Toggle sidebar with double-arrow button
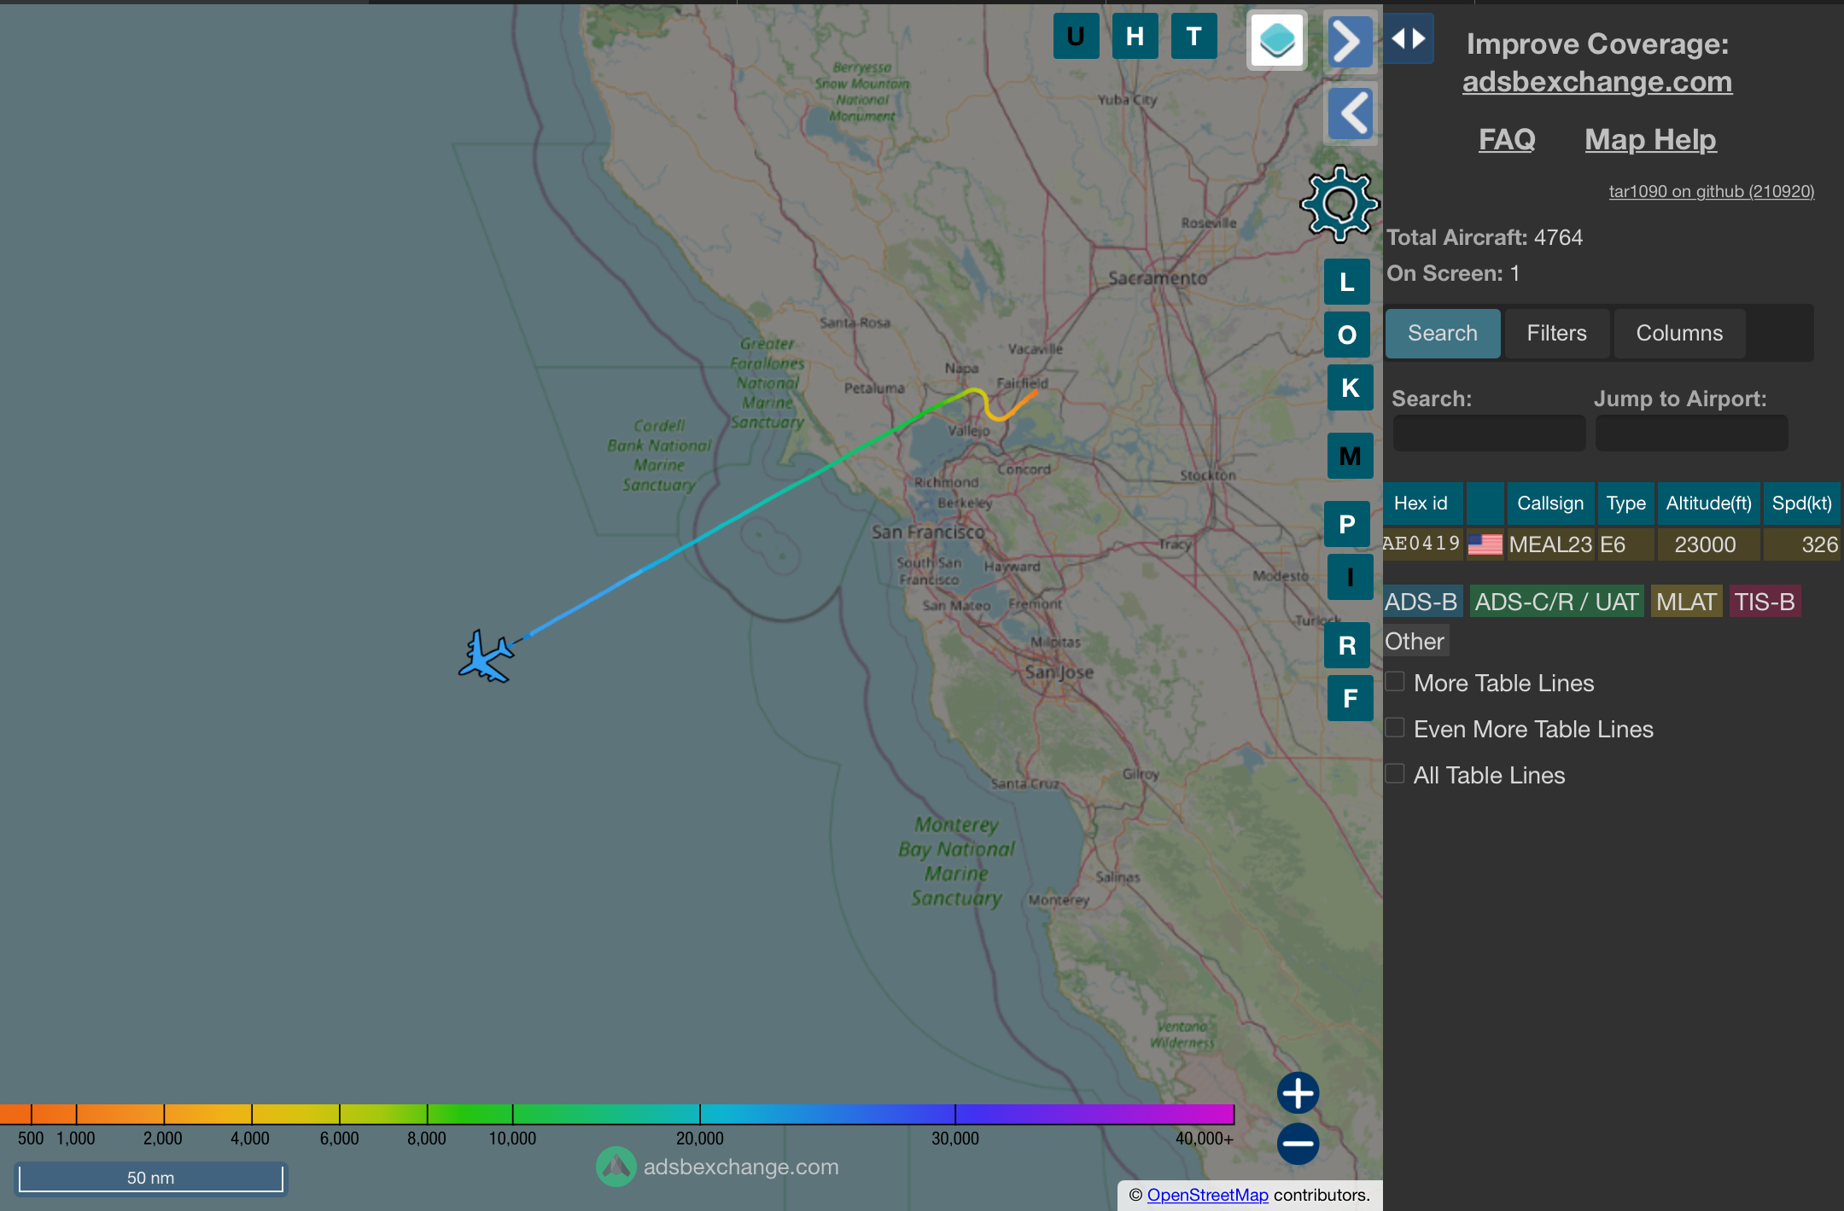 1408,38
